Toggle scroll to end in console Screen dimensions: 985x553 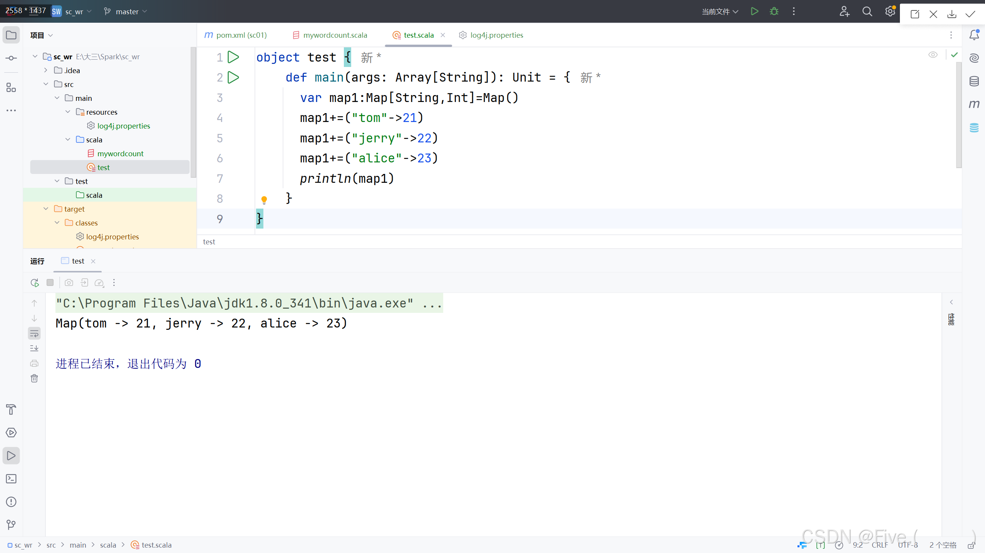click(34, 348)
